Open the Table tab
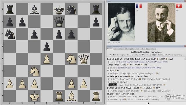 pos(123,49)
